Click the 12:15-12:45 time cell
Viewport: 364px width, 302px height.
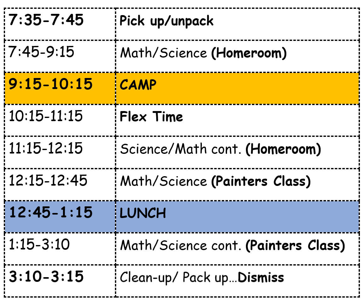click(60, 185)
